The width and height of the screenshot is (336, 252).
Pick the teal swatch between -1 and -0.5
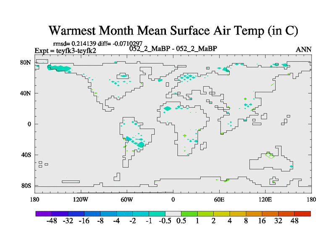tap(157, 214)
